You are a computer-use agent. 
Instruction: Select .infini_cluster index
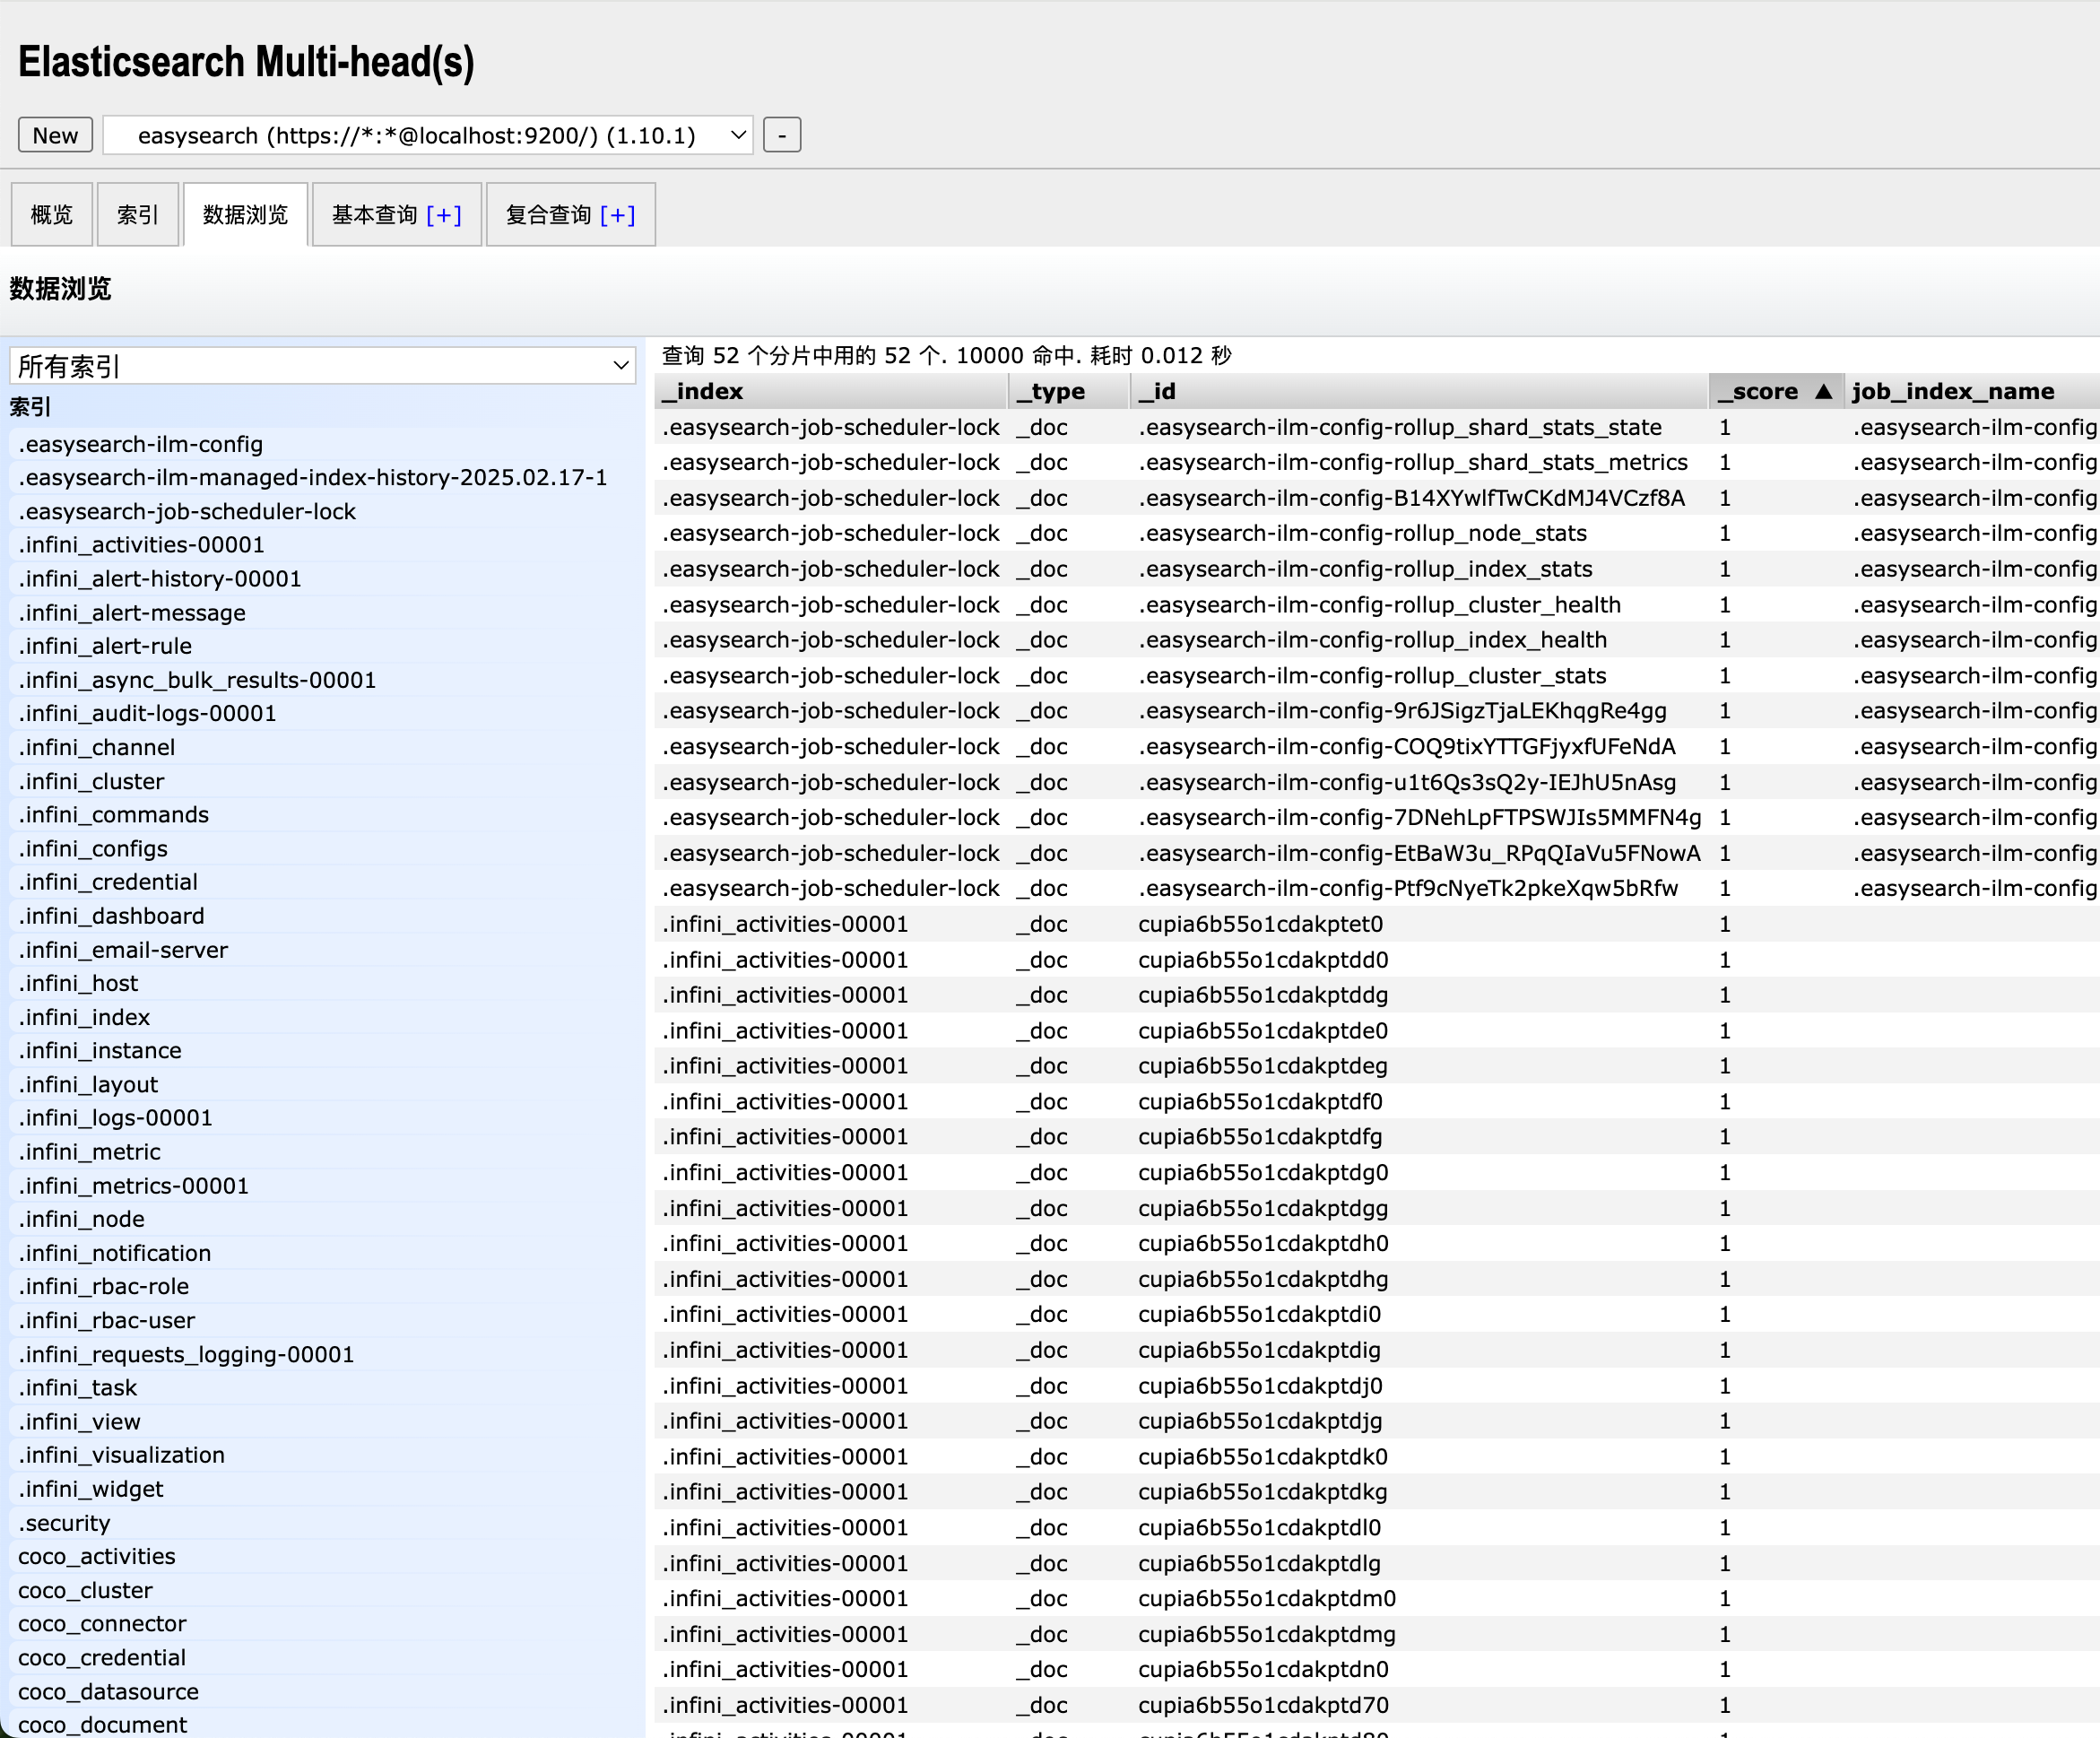click(x=322, y=781)
